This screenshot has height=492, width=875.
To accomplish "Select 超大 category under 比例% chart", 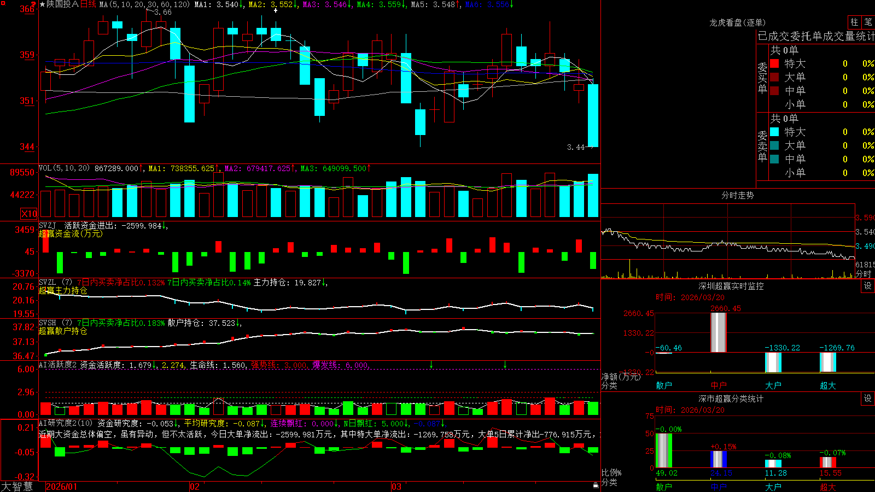I will pos(828,487).
